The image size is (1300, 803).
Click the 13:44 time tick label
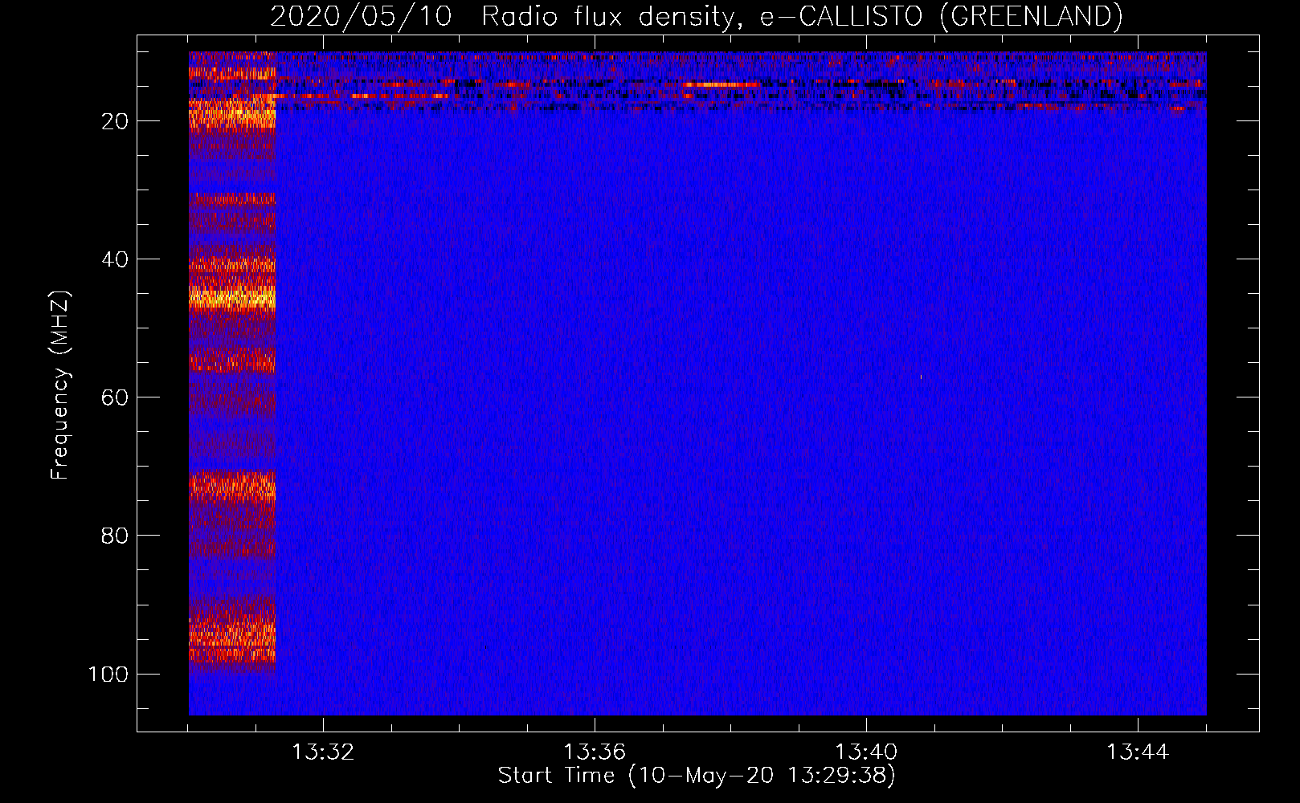coord(1138,752)
